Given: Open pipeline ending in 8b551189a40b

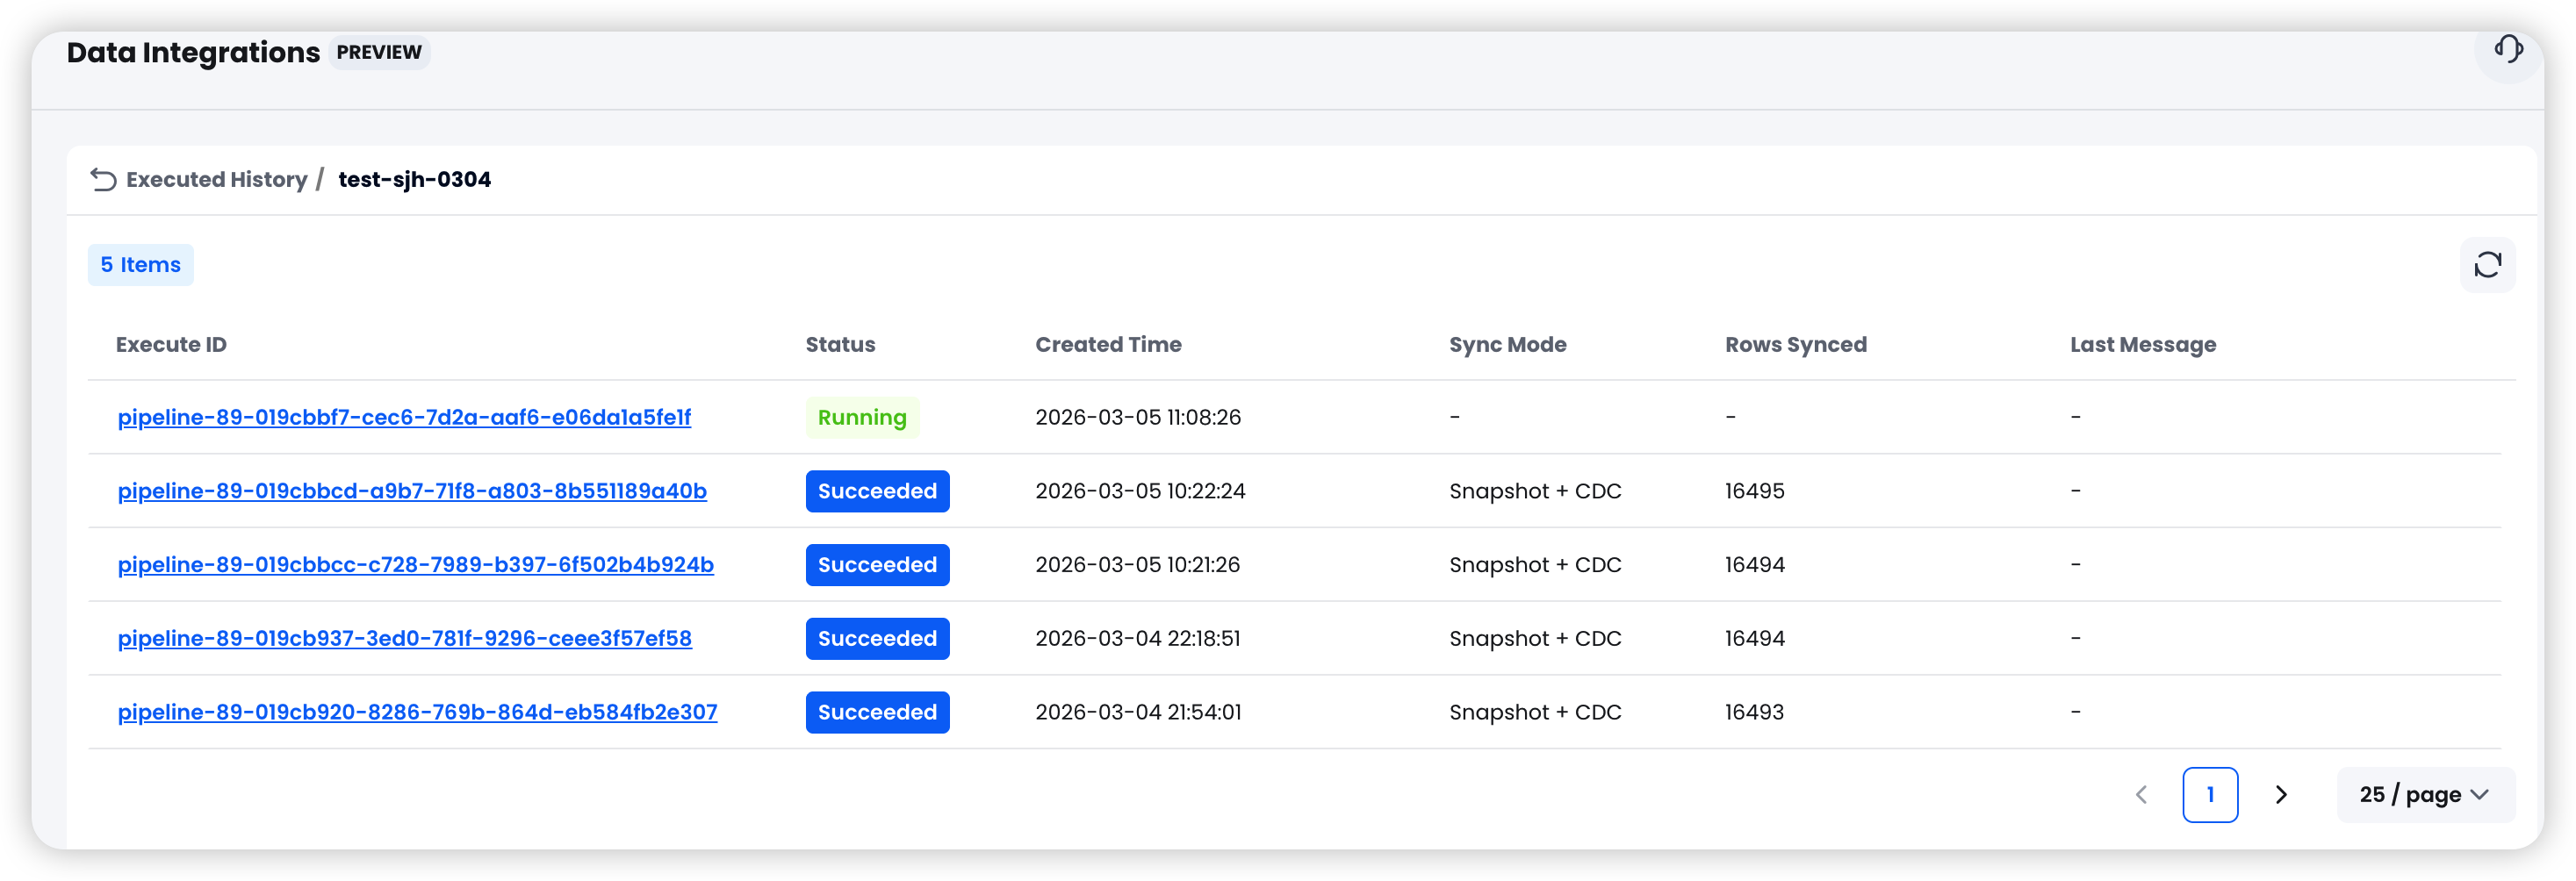Looking at the screenshot, I should 412,492.
